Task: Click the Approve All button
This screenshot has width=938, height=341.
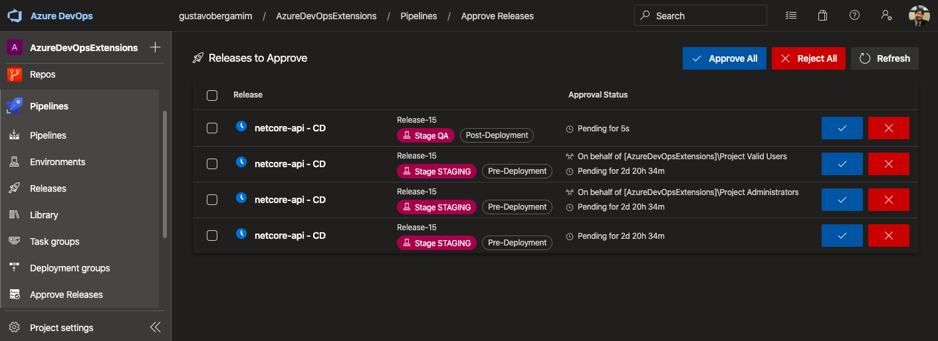Action: tap(724, 58)
